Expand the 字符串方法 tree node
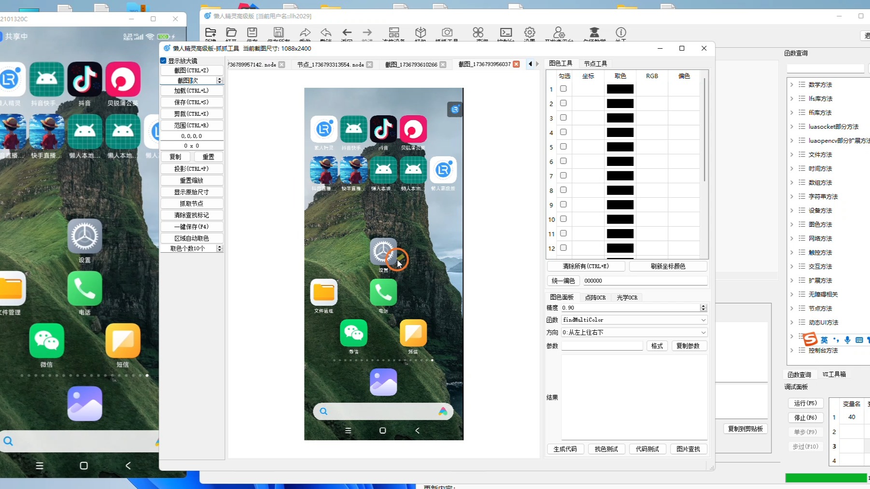 tap(792, 196)
